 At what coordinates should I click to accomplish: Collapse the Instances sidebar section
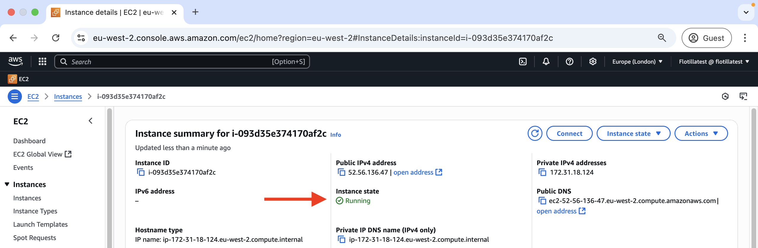[x=7, y=184]
